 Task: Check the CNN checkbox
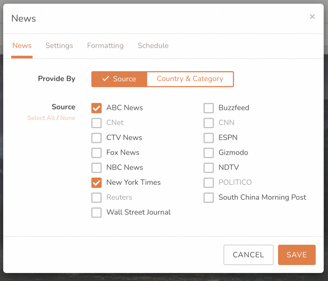pyautogui.click(x=209, y=123)
